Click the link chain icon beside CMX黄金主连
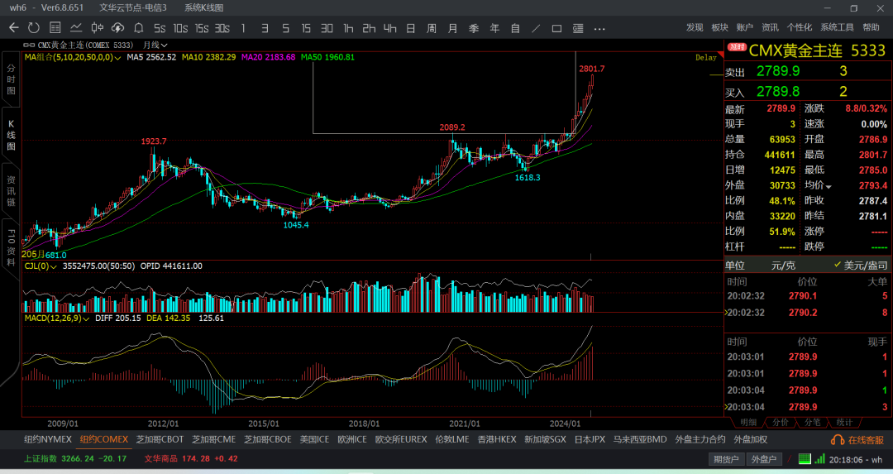 [29, 45]
